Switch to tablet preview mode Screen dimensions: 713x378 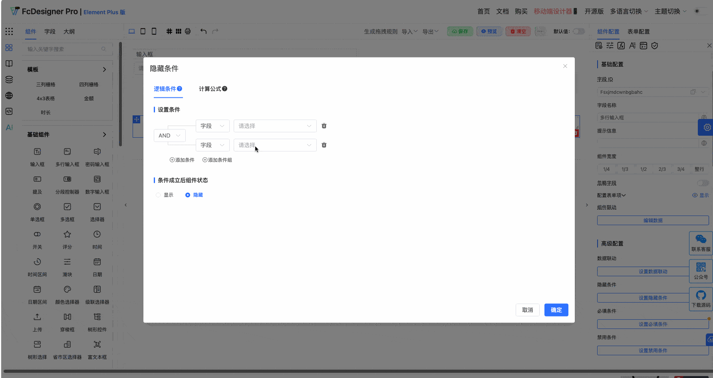(143, 31)
